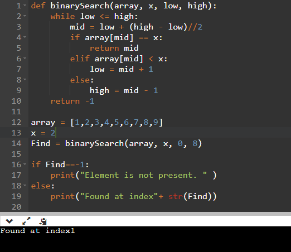
Task: Collapse the final else block on line 18
Action: pos(25,186)
